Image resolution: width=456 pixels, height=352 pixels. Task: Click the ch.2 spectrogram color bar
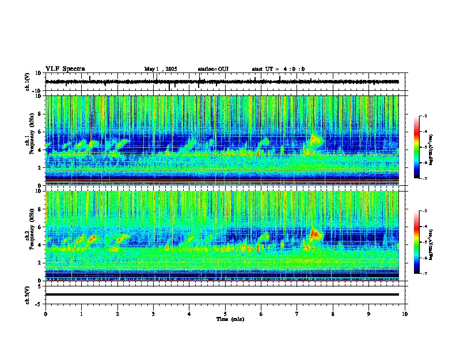tap(416, 242)
